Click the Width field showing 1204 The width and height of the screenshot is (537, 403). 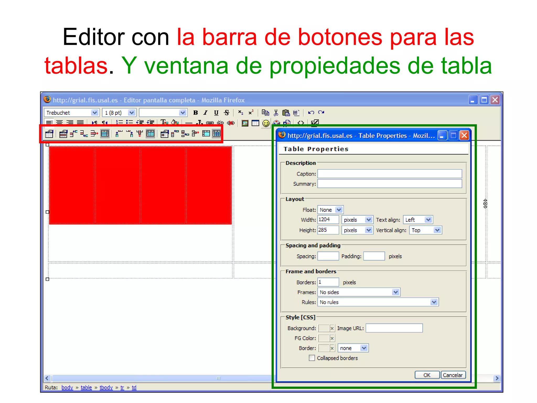pyautogui.click(x=328, y=220)
